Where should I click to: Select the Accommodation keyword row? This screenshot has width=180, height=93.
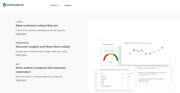(116, 86)
